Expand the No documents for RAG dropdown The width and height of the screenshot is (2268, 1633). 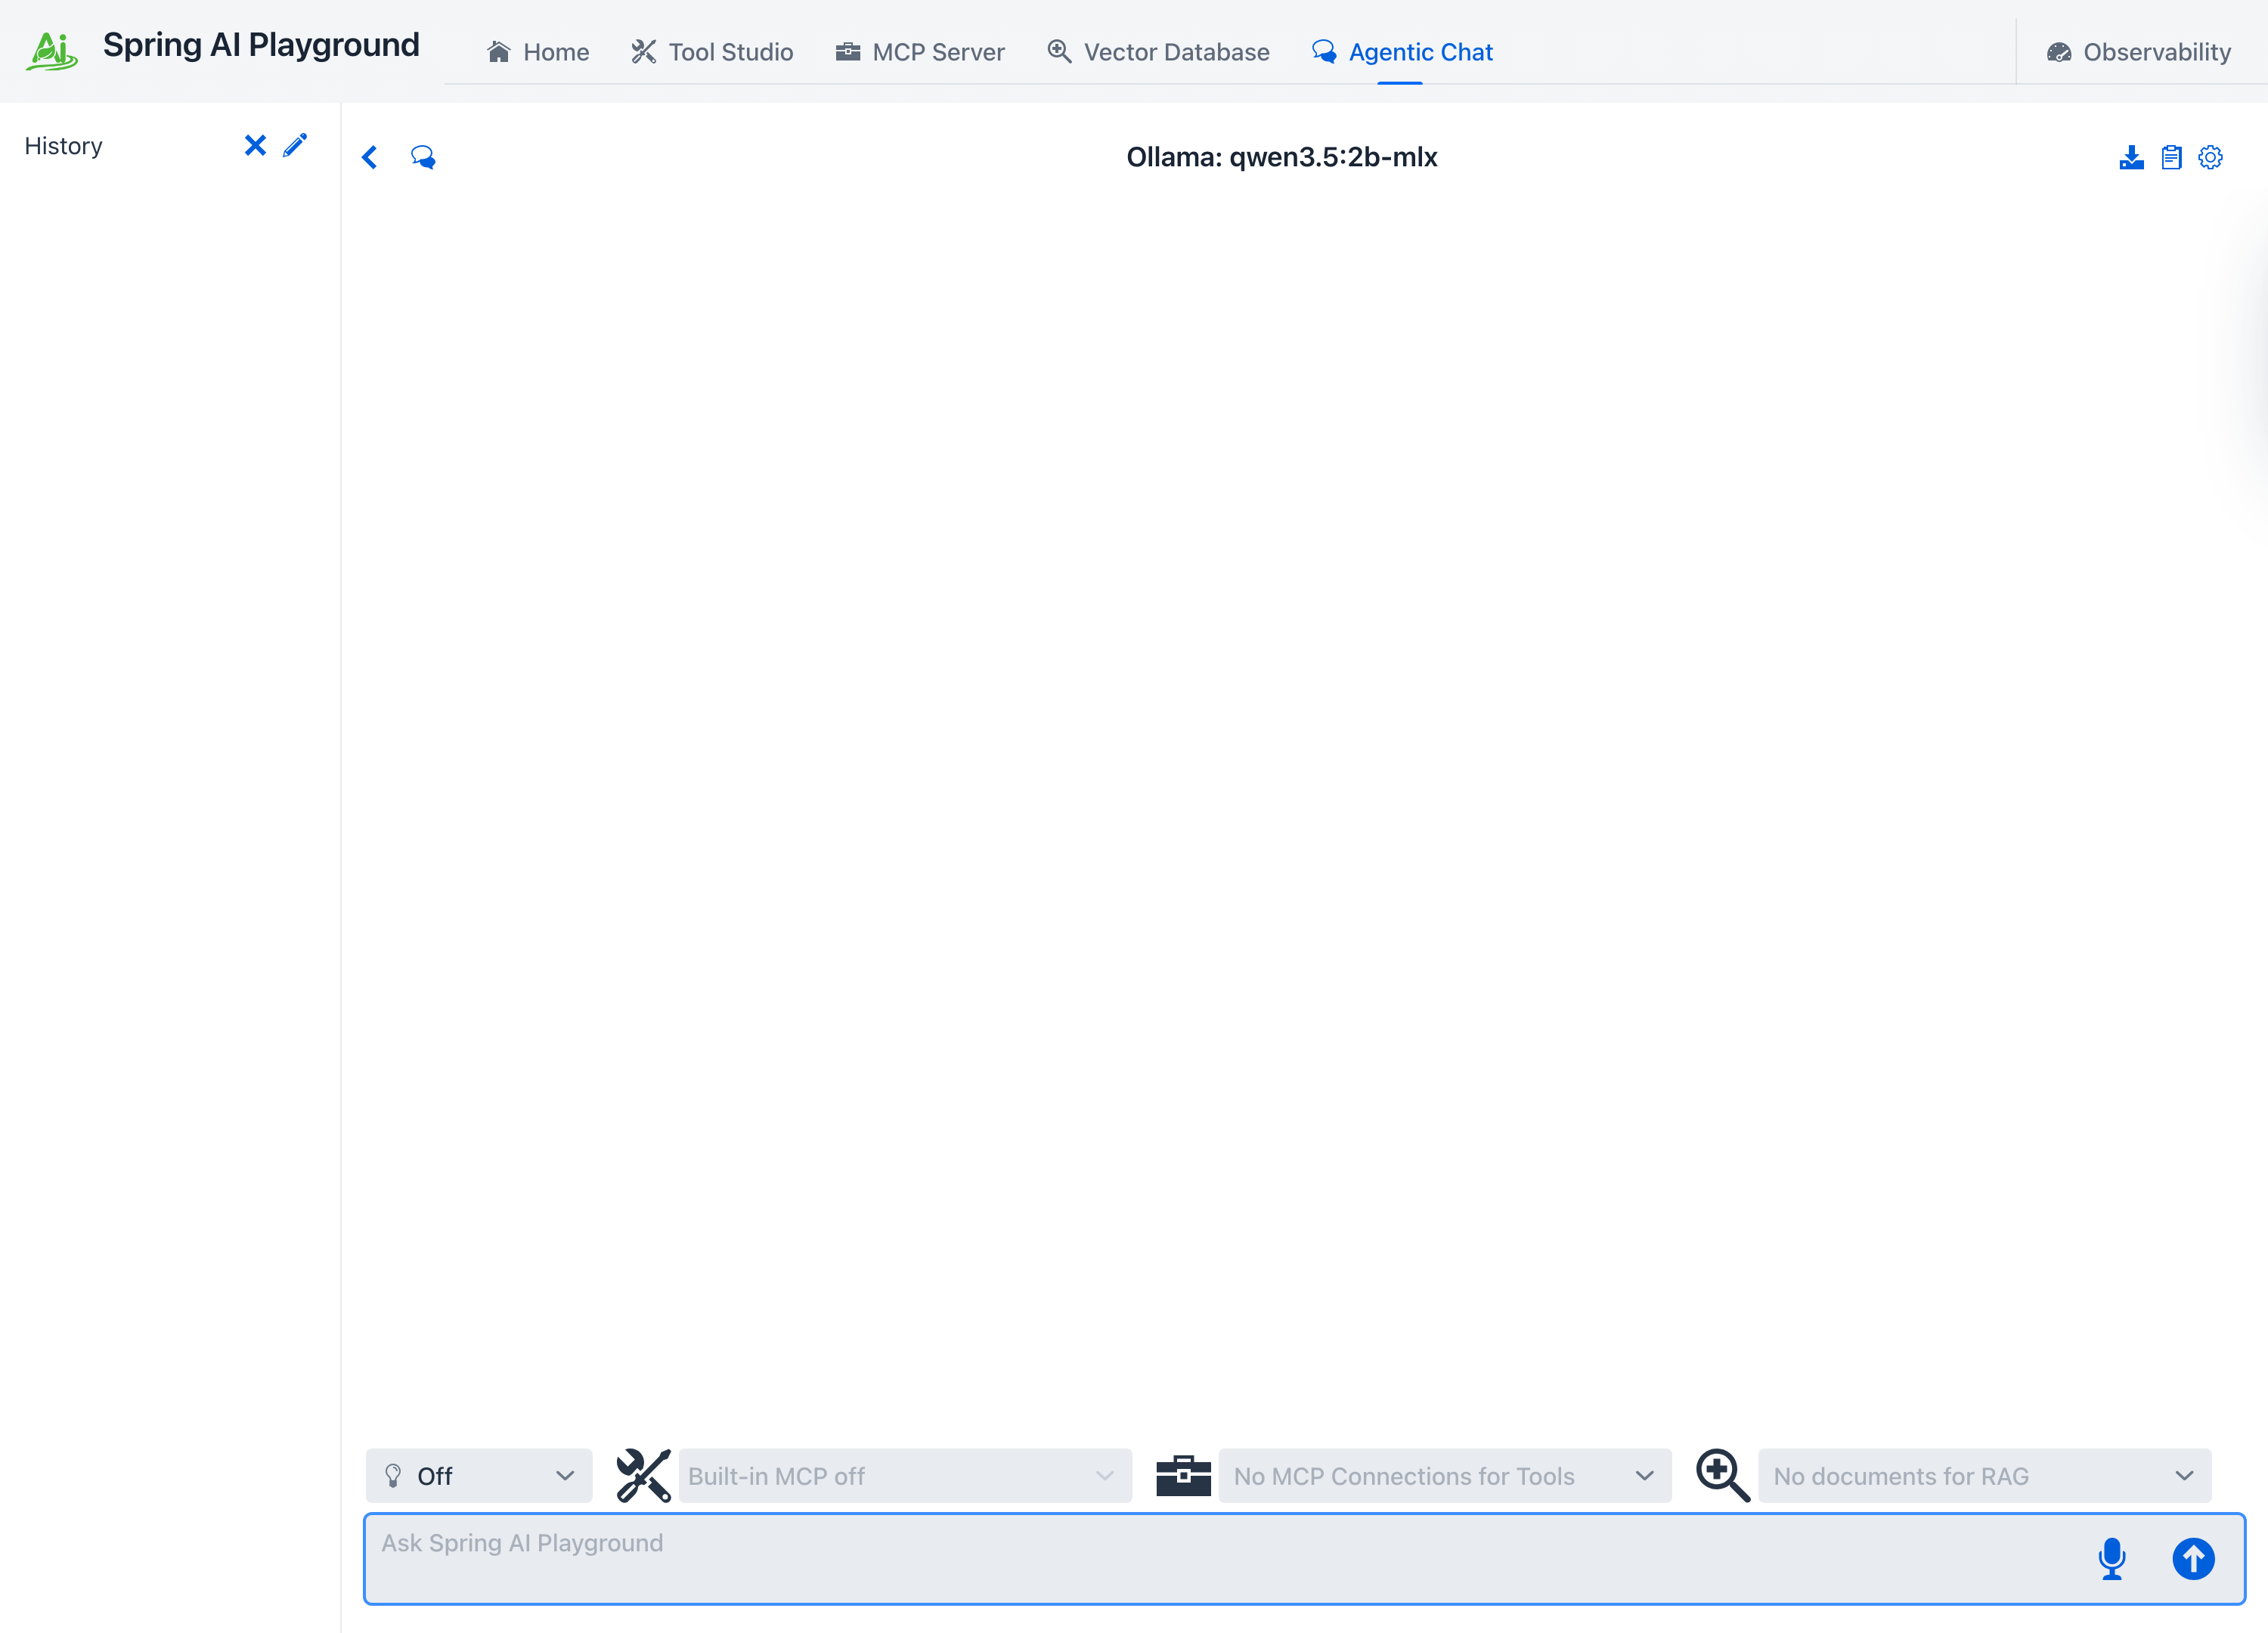pos(1985,1475)
